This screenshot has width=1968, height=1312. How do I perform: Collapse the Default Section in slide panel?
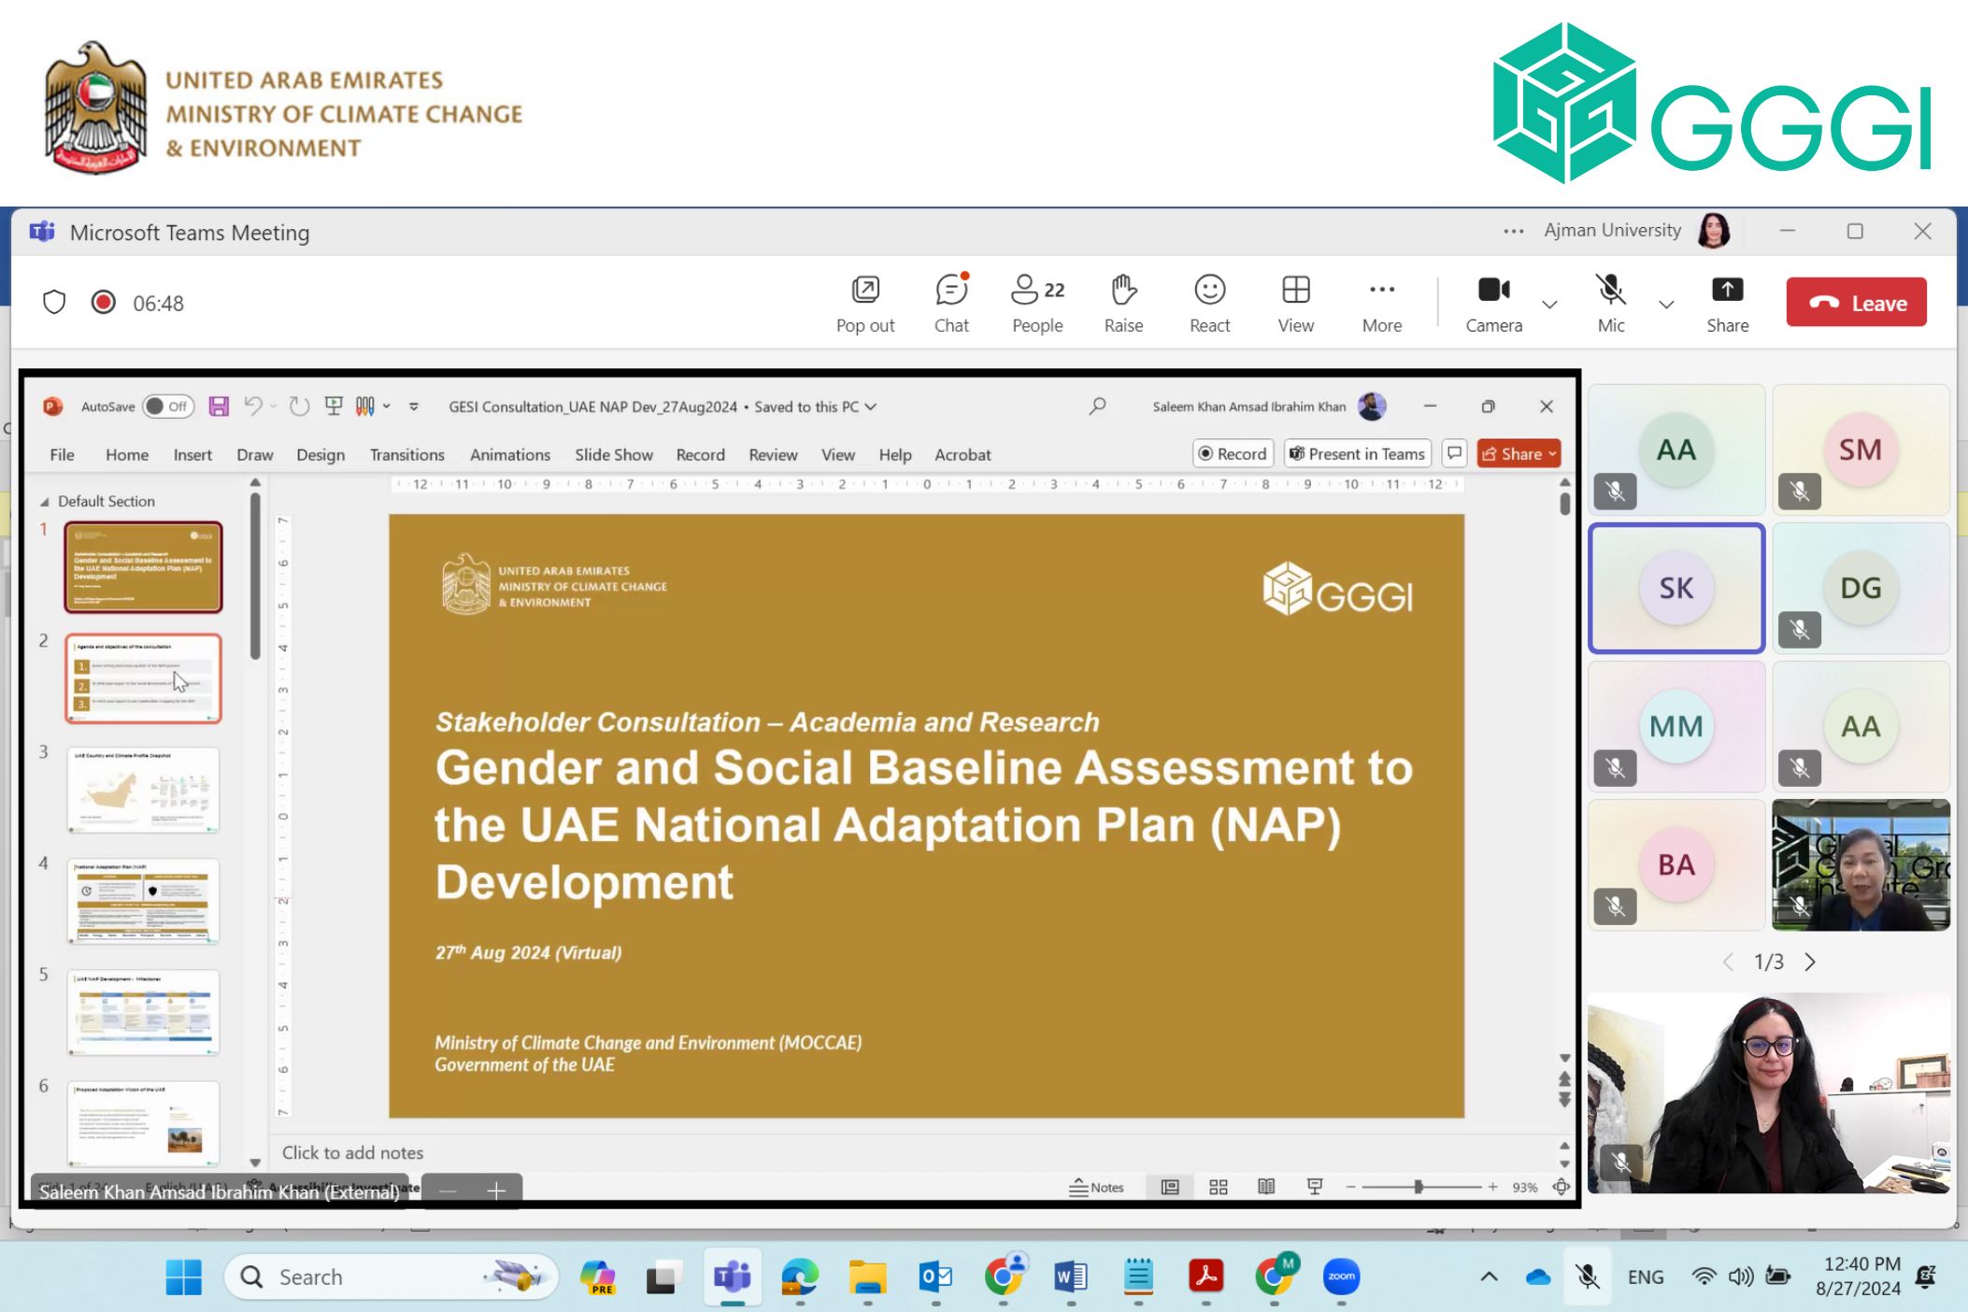pos(44,502)
